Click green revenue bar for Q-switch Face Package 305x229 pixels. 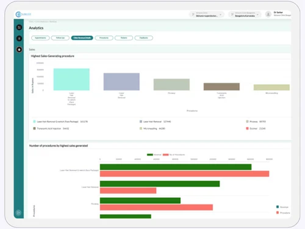click(x=176, y=167)
